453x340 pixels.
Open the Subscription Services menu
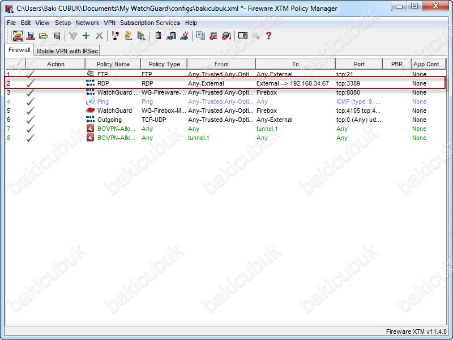tap(149, 23)
